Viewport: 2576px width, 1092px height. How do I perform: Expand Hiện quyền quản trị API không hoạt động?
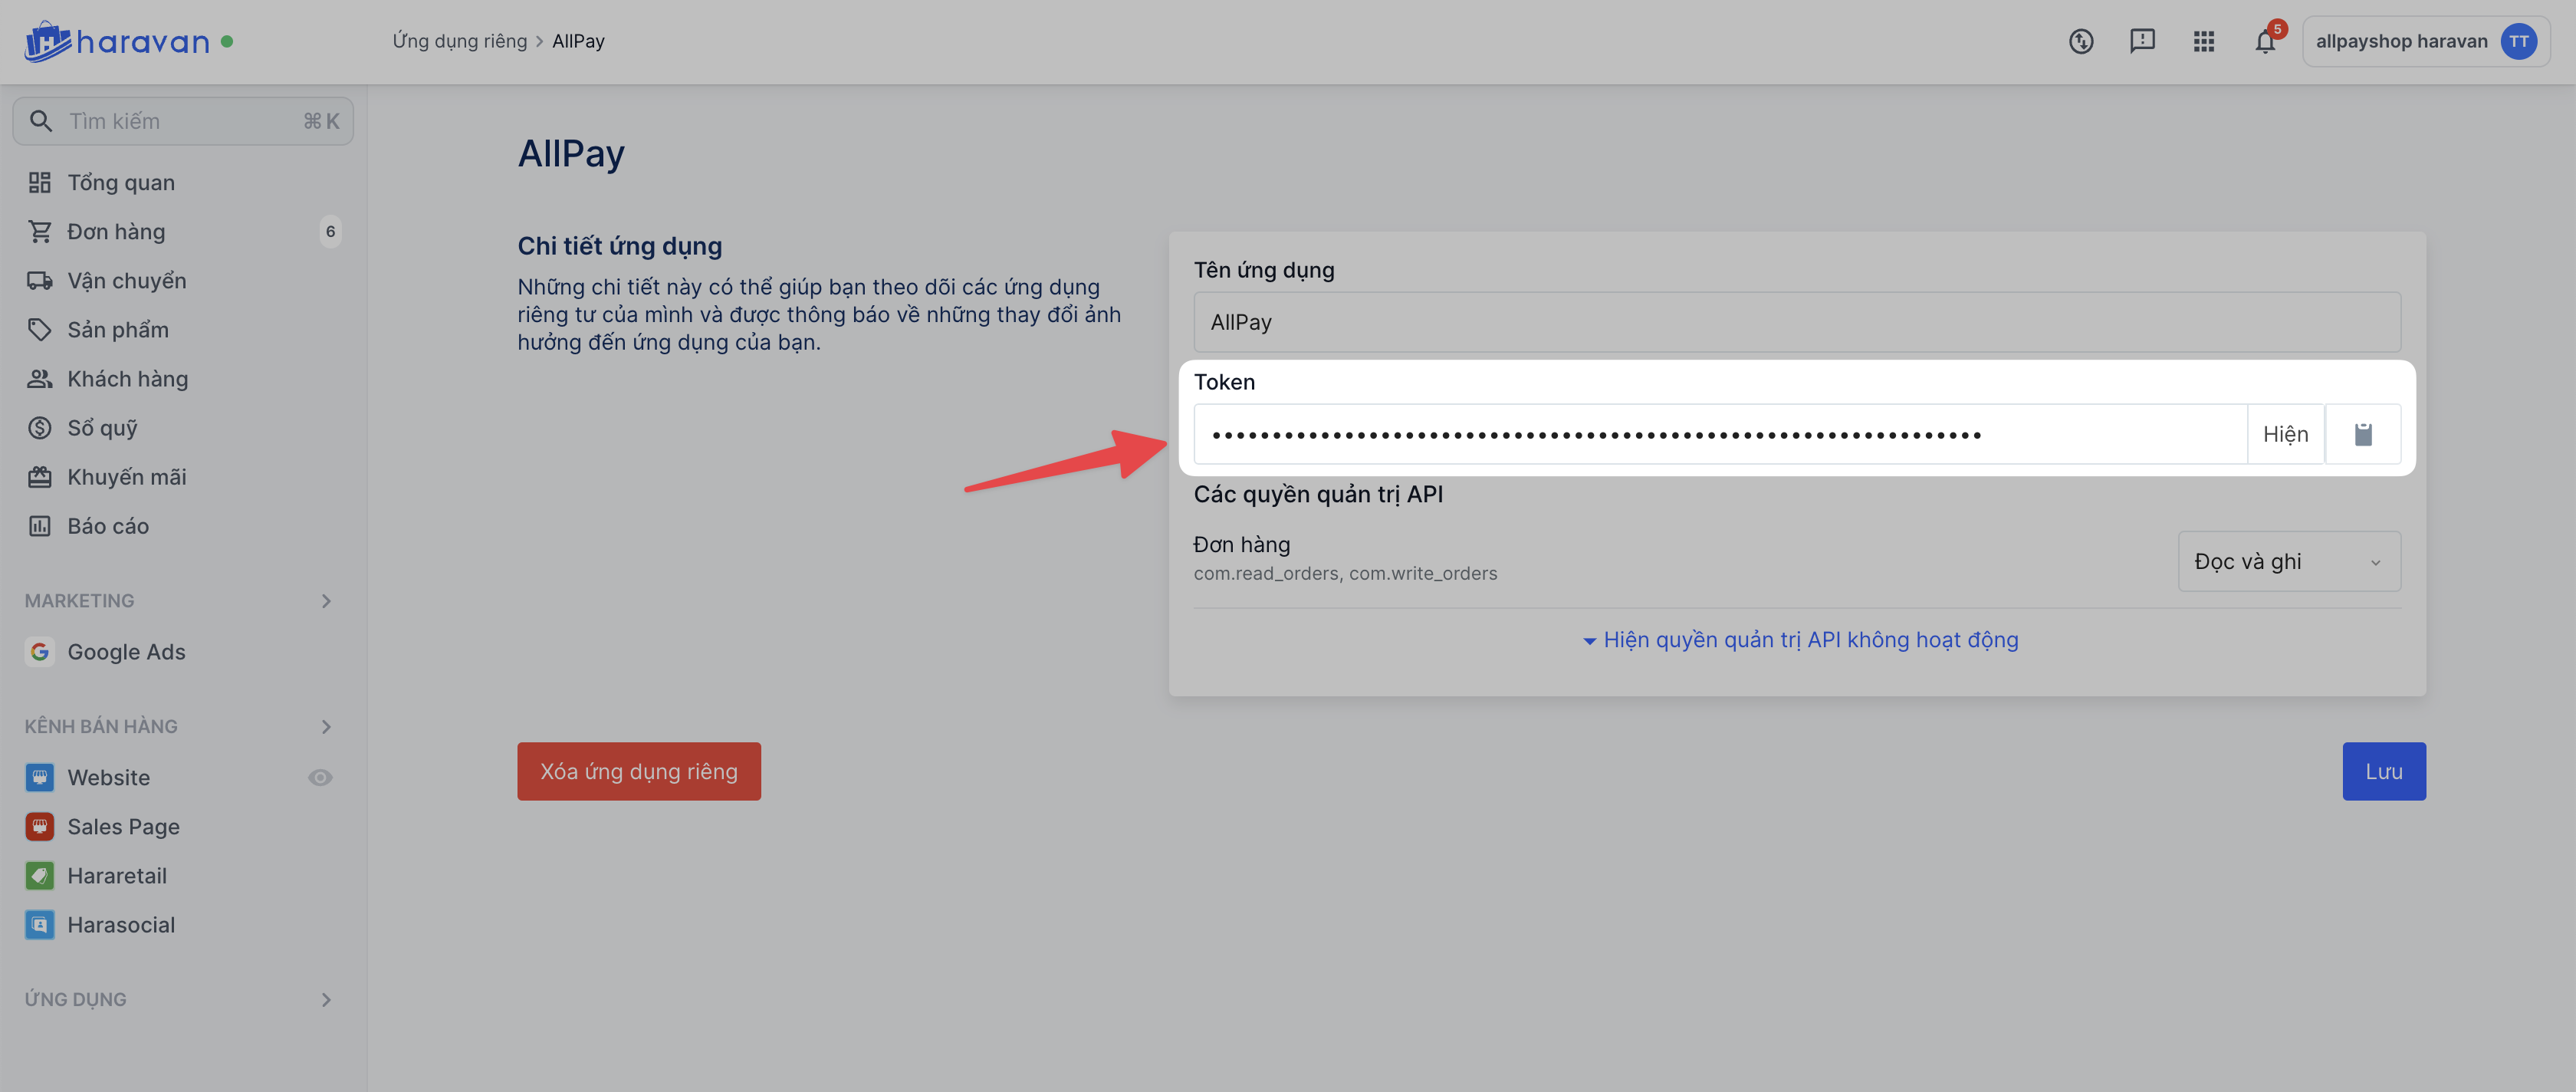coord(1800,639)
